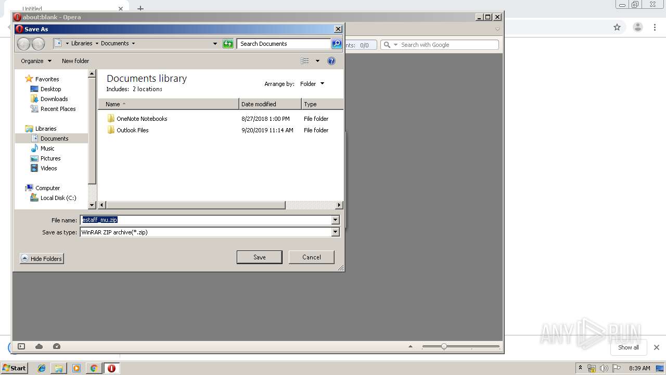Open the view options dropdown arrow
This screenshot has width=666, height=375.
click(x=317, y=61)
